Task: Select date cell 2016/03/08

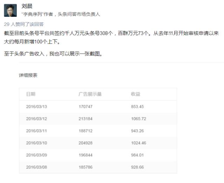Action: coord(36,167)
